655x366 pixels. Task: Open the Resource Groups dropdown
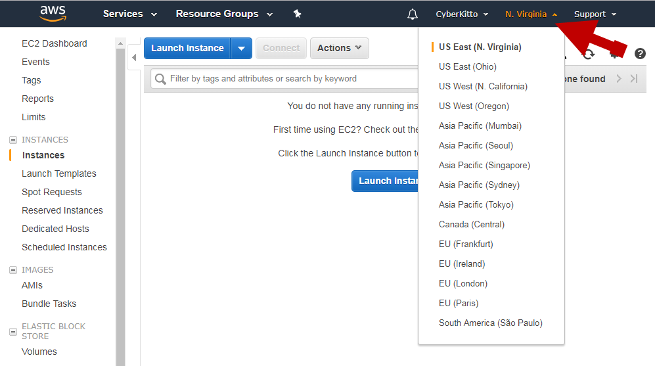coord(224,14)
